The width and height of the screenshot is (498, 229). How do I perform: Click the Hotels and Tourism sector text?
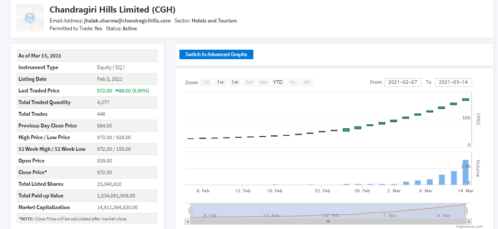[x=214, y=21]
